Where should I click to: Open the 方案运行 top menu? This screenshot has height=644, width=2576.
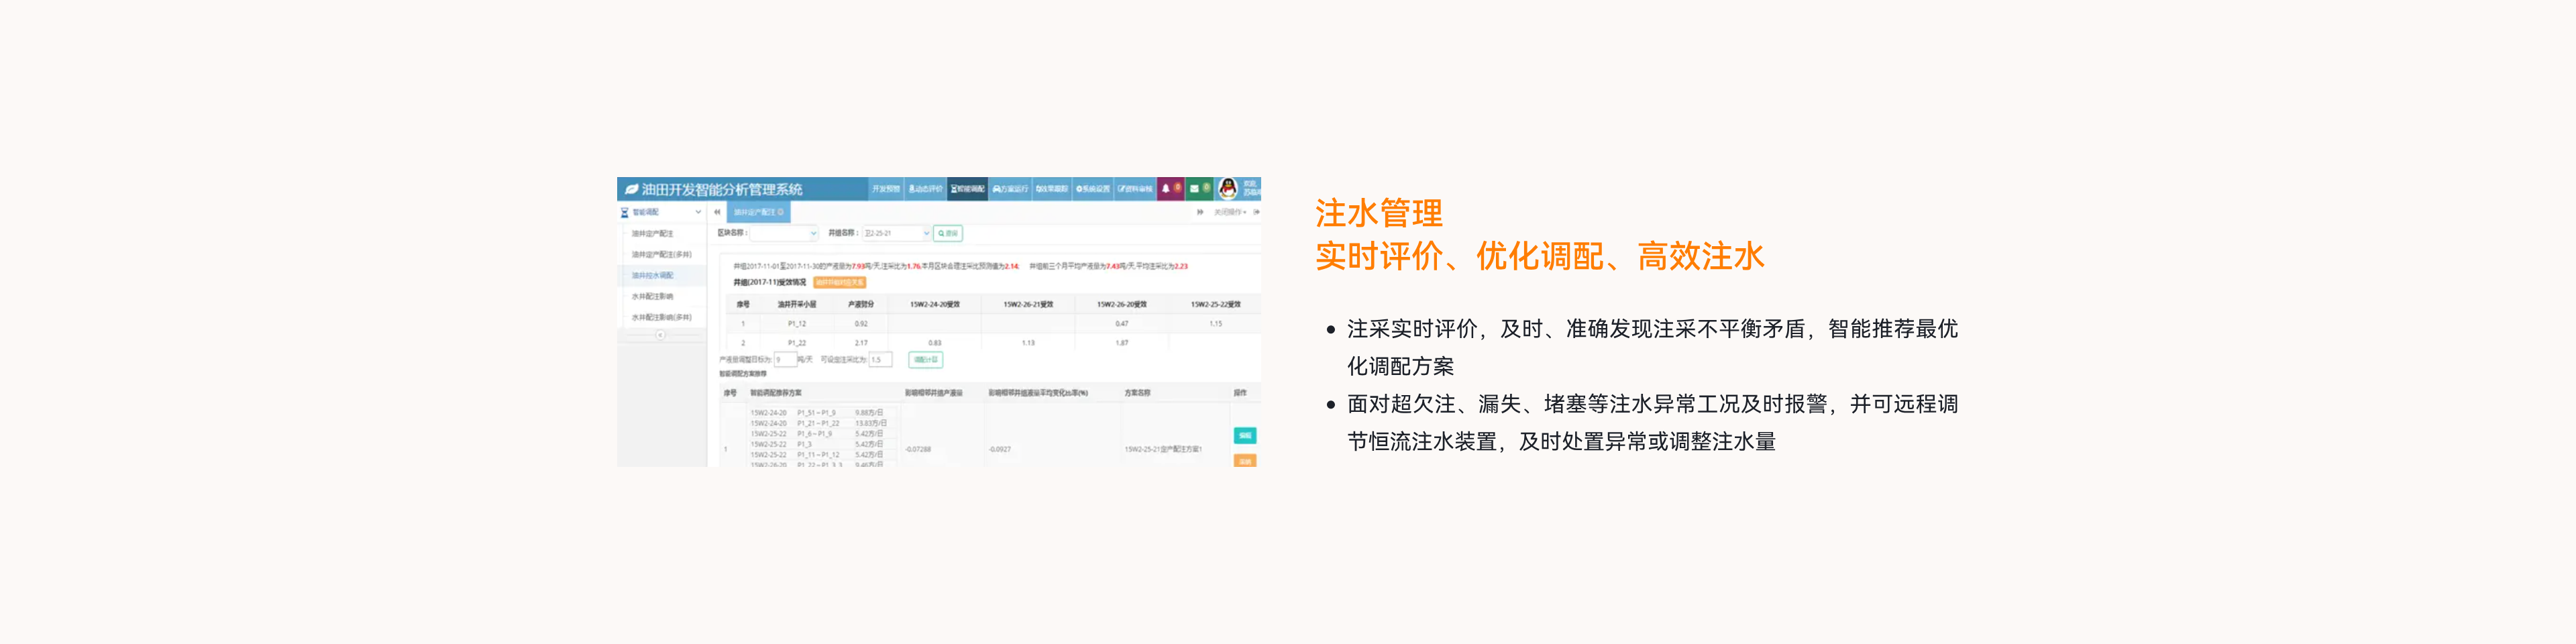pyautogui.click(x=1010, y=189)
